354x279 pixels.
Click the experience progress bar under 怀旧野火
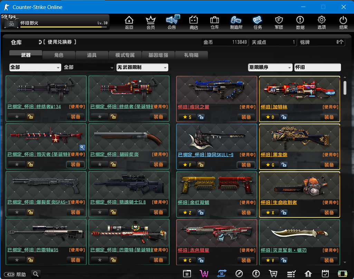pos(64,27)
